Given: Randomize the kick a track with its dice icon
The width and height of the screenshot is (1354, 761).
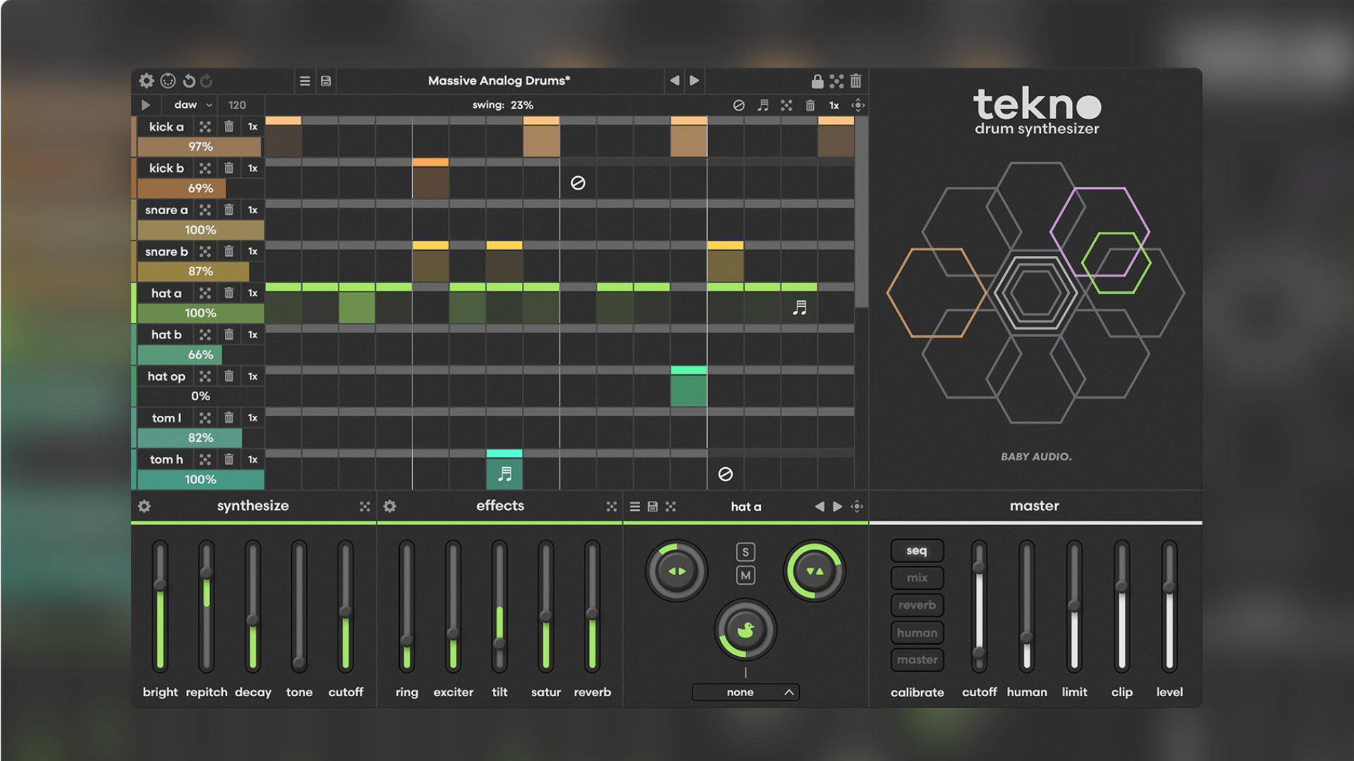Looking at the screenshot, I should click(x=205, y=126).
